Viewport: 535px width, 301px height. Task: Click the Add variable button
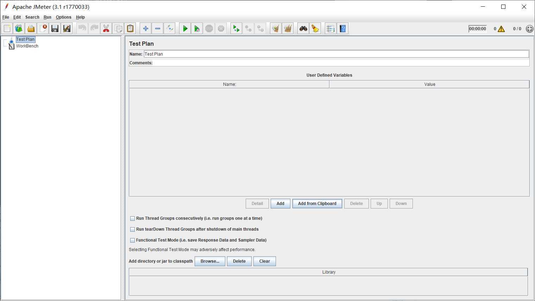[281, 204]
